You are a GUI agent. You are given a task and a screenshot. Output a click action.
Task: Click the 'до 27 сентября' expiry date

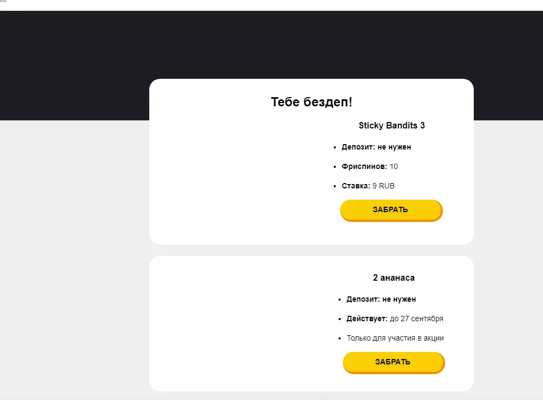416,318
